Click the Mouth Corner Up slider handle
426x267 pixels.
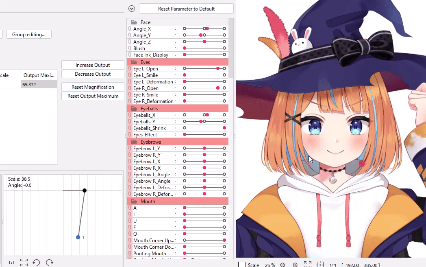(224, 240)
